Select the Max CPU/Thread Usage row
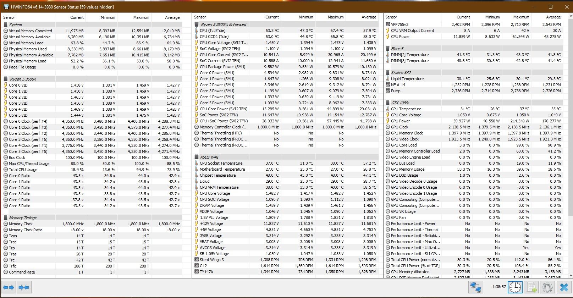 (92, 164)
